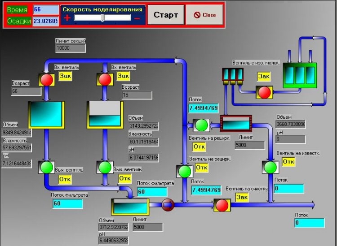Click the left Поток фильтрата field 60
Image resolution: width=337 pixels, height=246 pixels.
click(68, 204)
